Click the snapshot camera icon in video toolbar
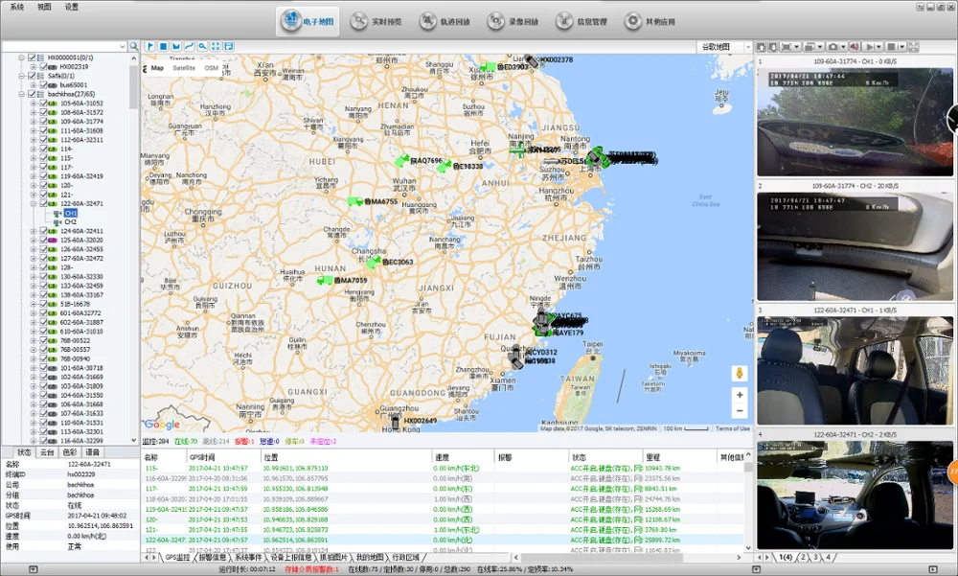This screenshot has height=576, width=958. tap(832, 46)
